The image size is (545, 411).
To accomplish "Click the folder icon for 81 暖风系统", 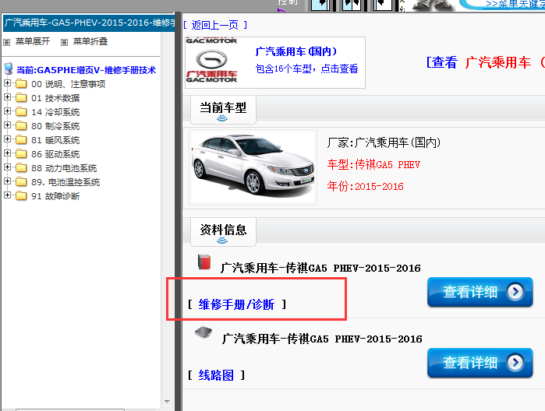I will [21, 139].
